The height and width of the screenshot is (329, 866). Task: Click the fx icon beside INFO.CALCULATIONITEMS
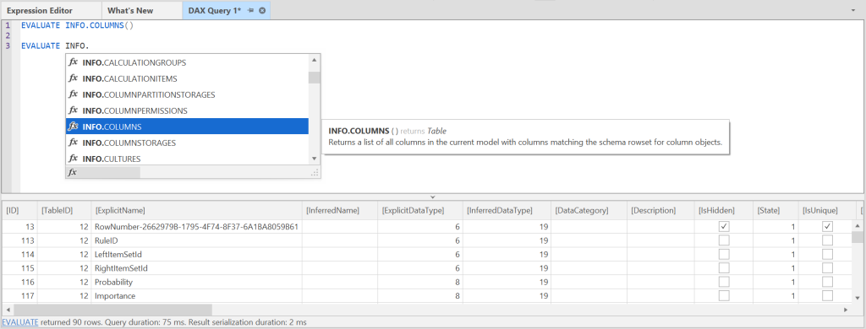73,78
